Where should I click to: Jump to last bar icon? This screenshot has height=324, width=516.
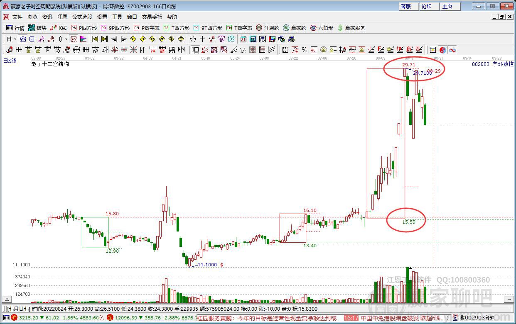click(104, 39)
